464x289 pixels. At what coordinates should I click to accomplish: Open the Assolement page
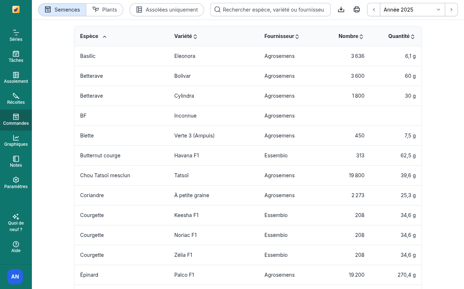coord(16,77)
